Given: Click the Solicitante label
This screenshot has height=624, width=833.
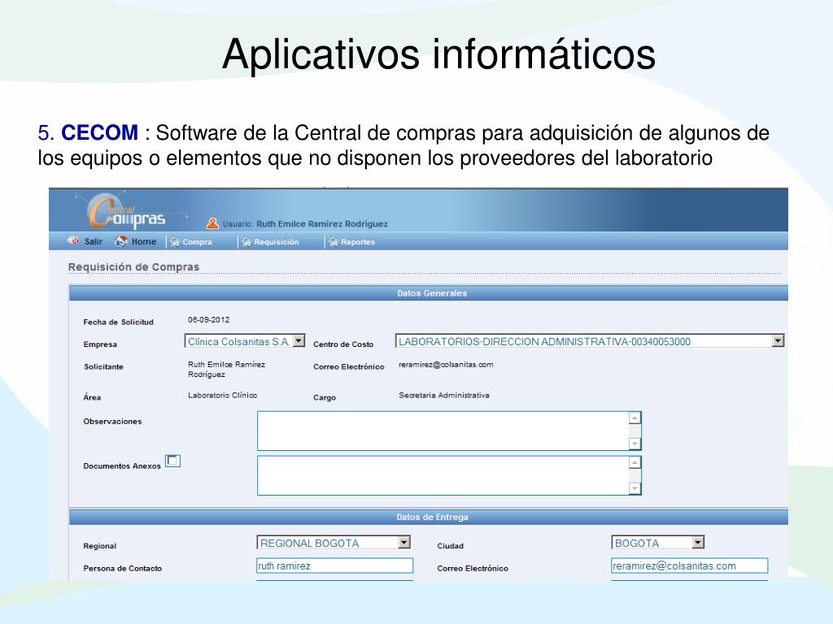Looking at the screenshot, I should pyautogui.click(x=103, y=366).
